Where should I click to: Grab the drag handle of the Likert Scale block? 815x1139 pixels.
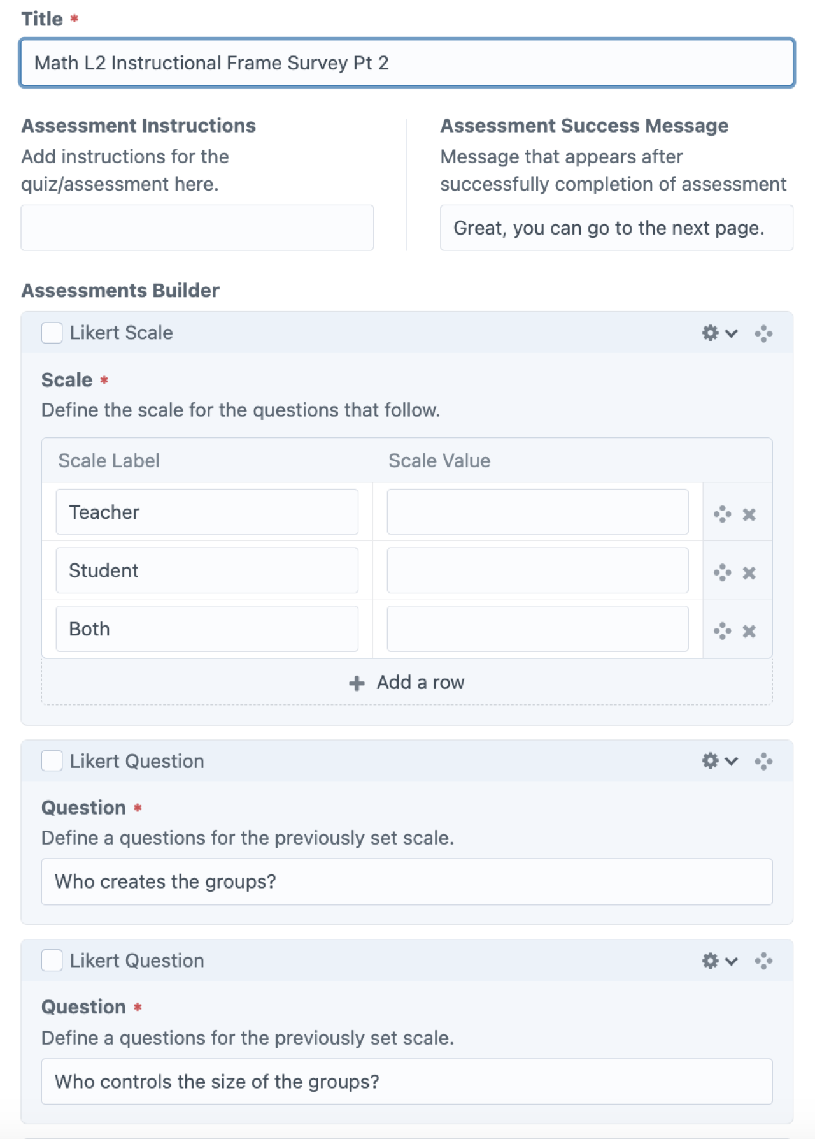[x=763, y=333]
